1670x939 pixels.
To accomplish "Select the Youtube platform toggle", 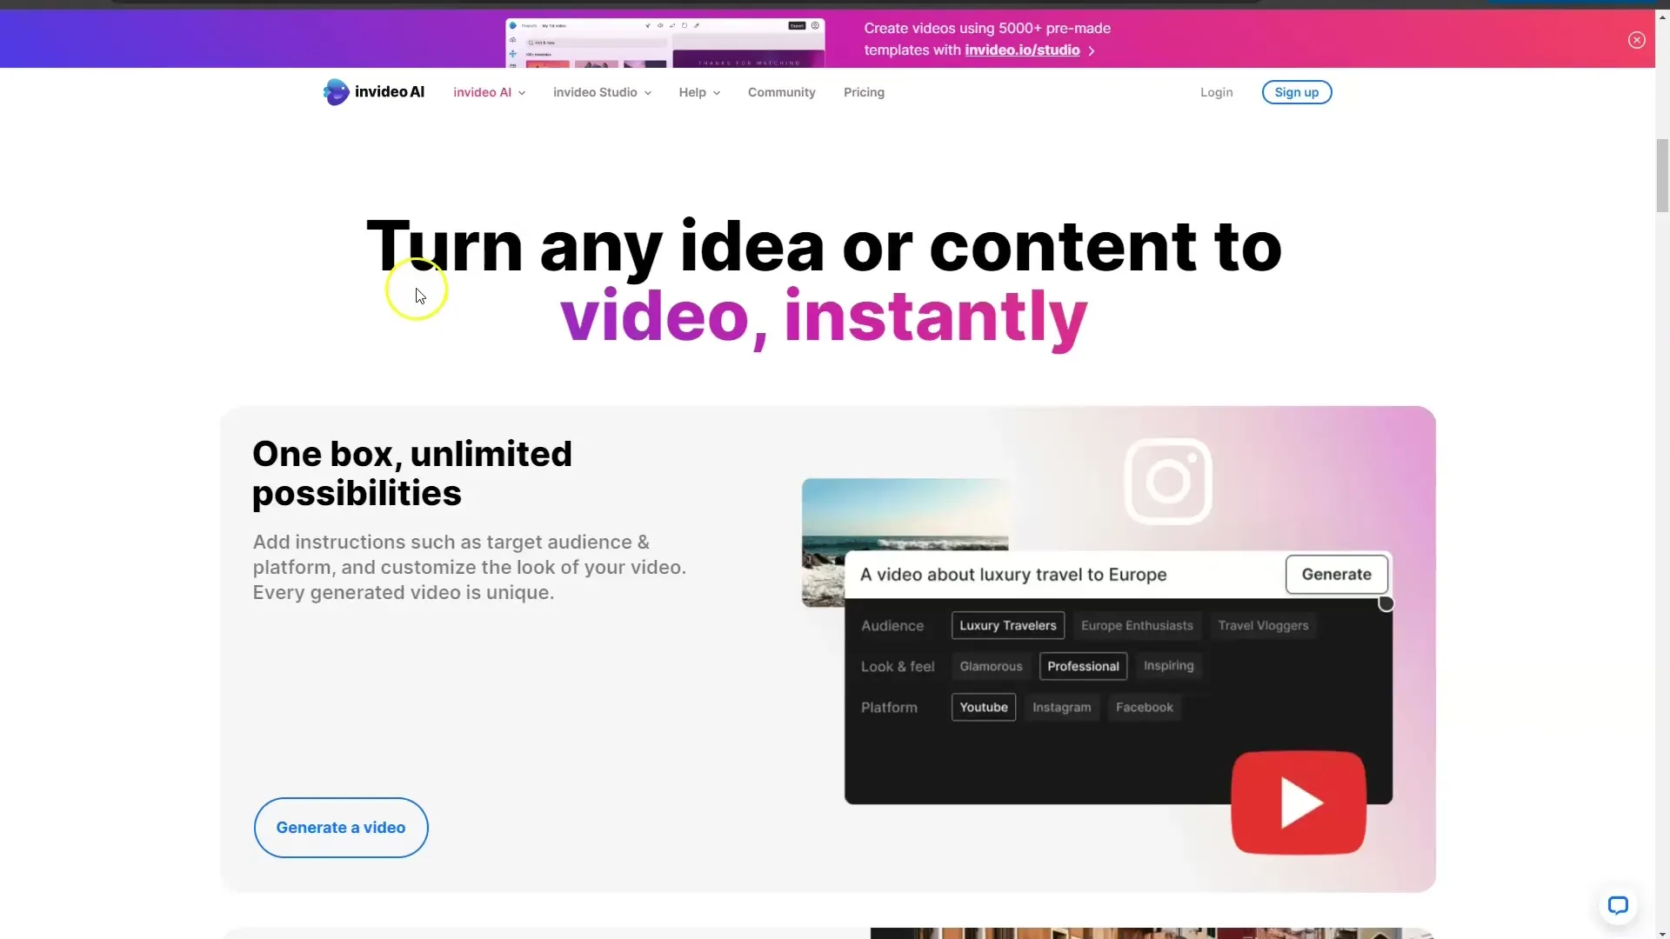I will tap(983, 708).
